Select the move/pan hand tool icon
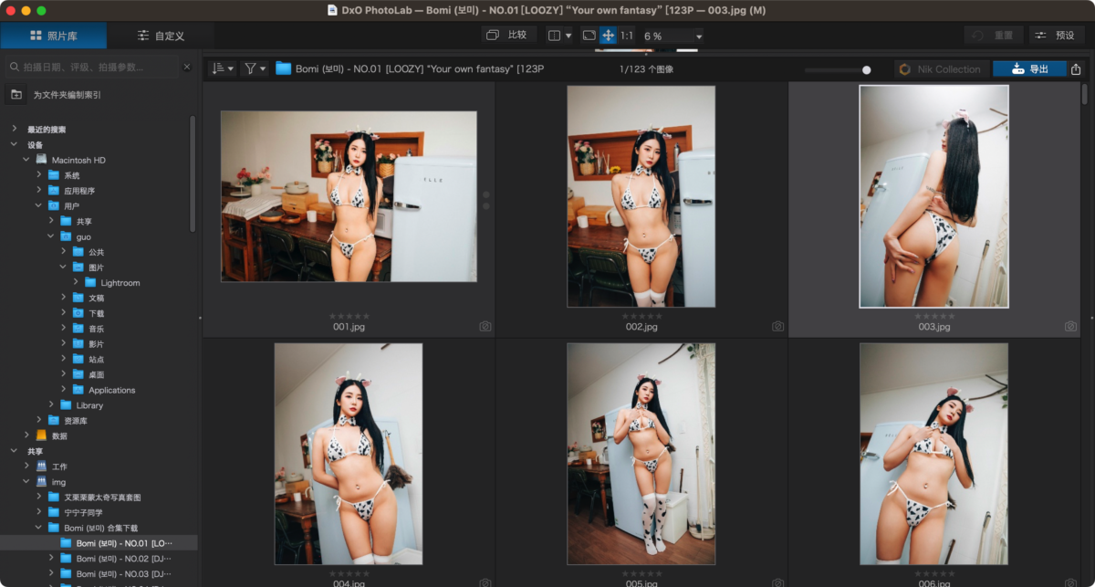 (609, 36)
